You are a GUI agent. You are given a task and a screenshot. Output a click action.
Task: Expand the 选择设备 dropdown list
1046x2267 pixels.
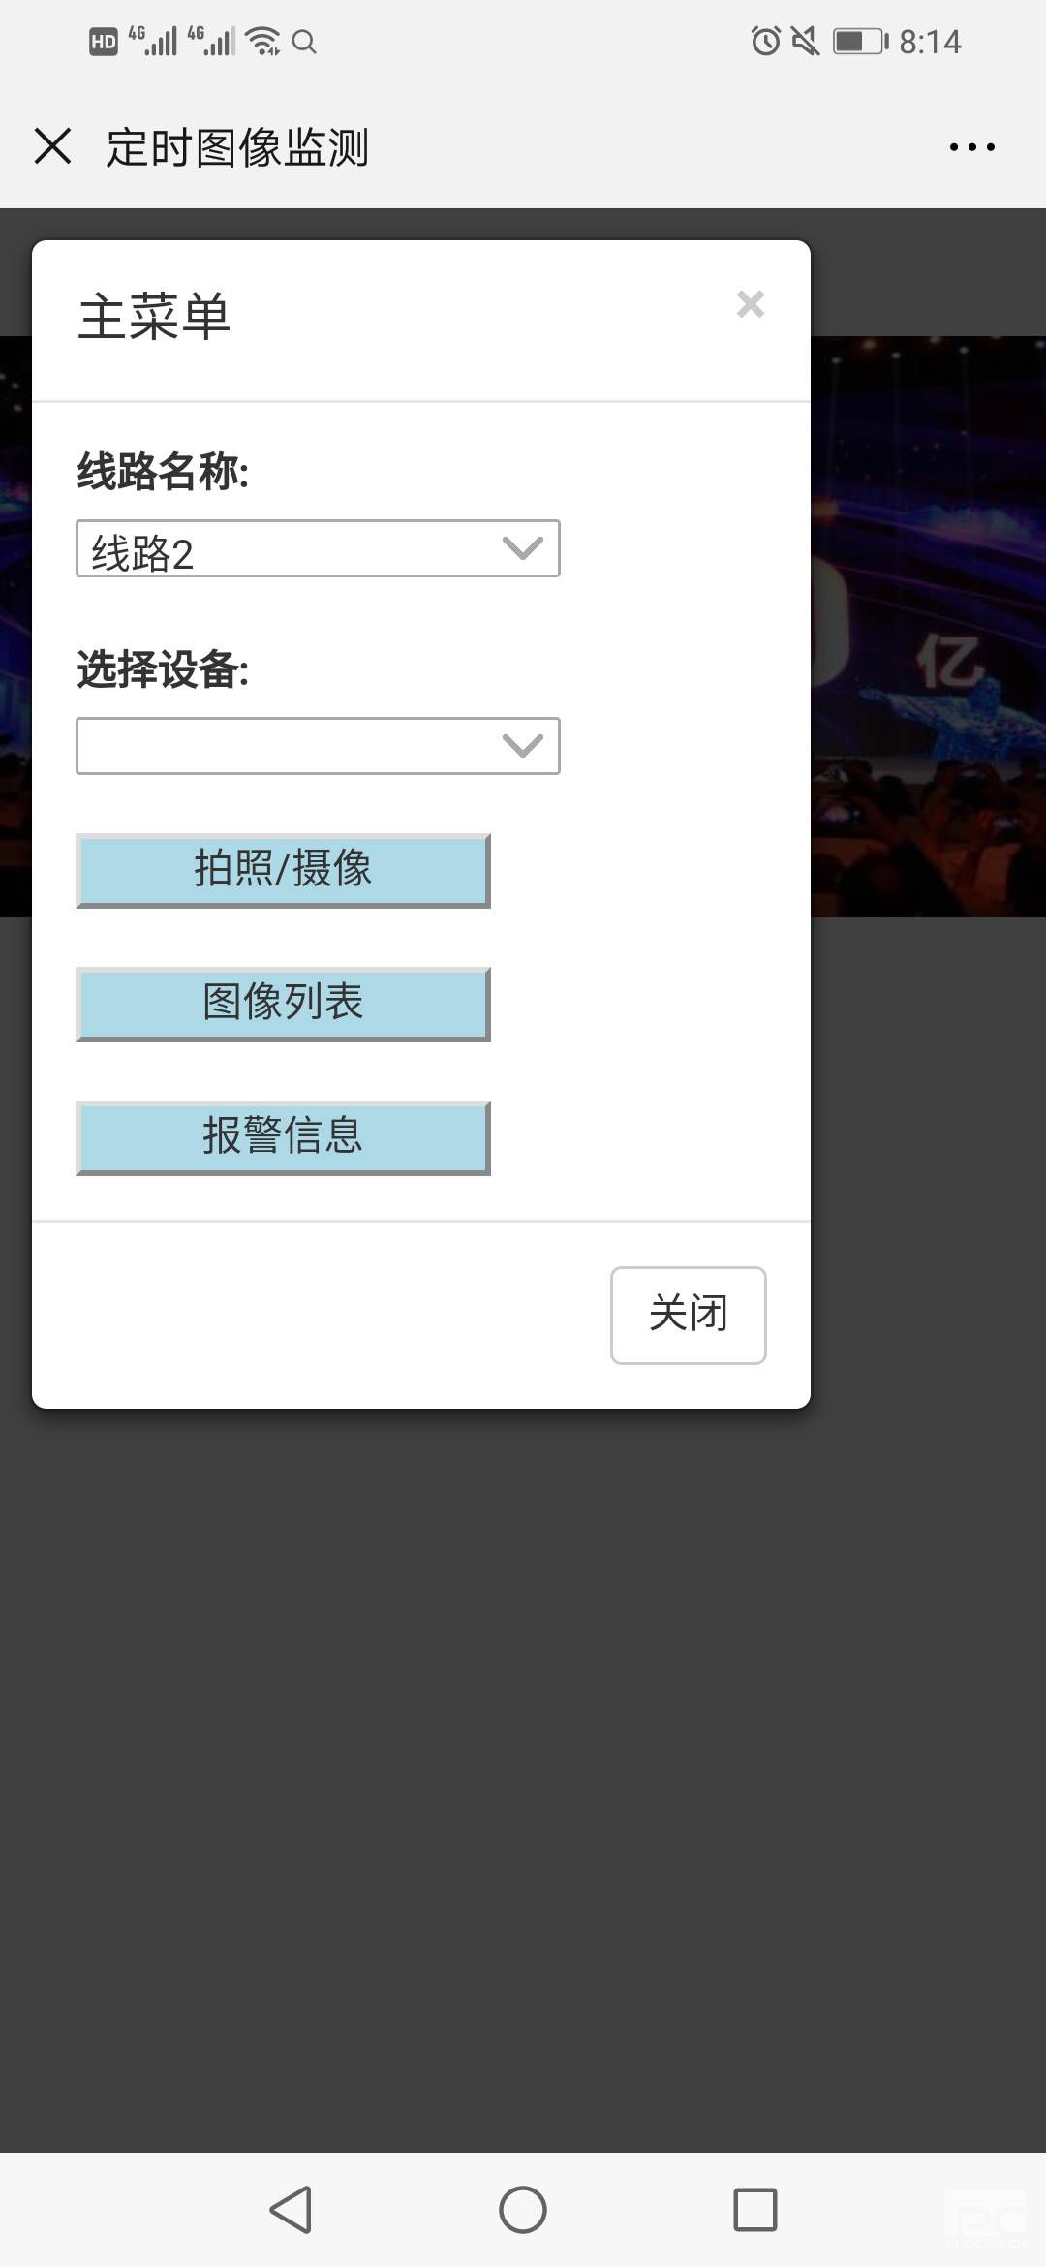tap(318, 746)
